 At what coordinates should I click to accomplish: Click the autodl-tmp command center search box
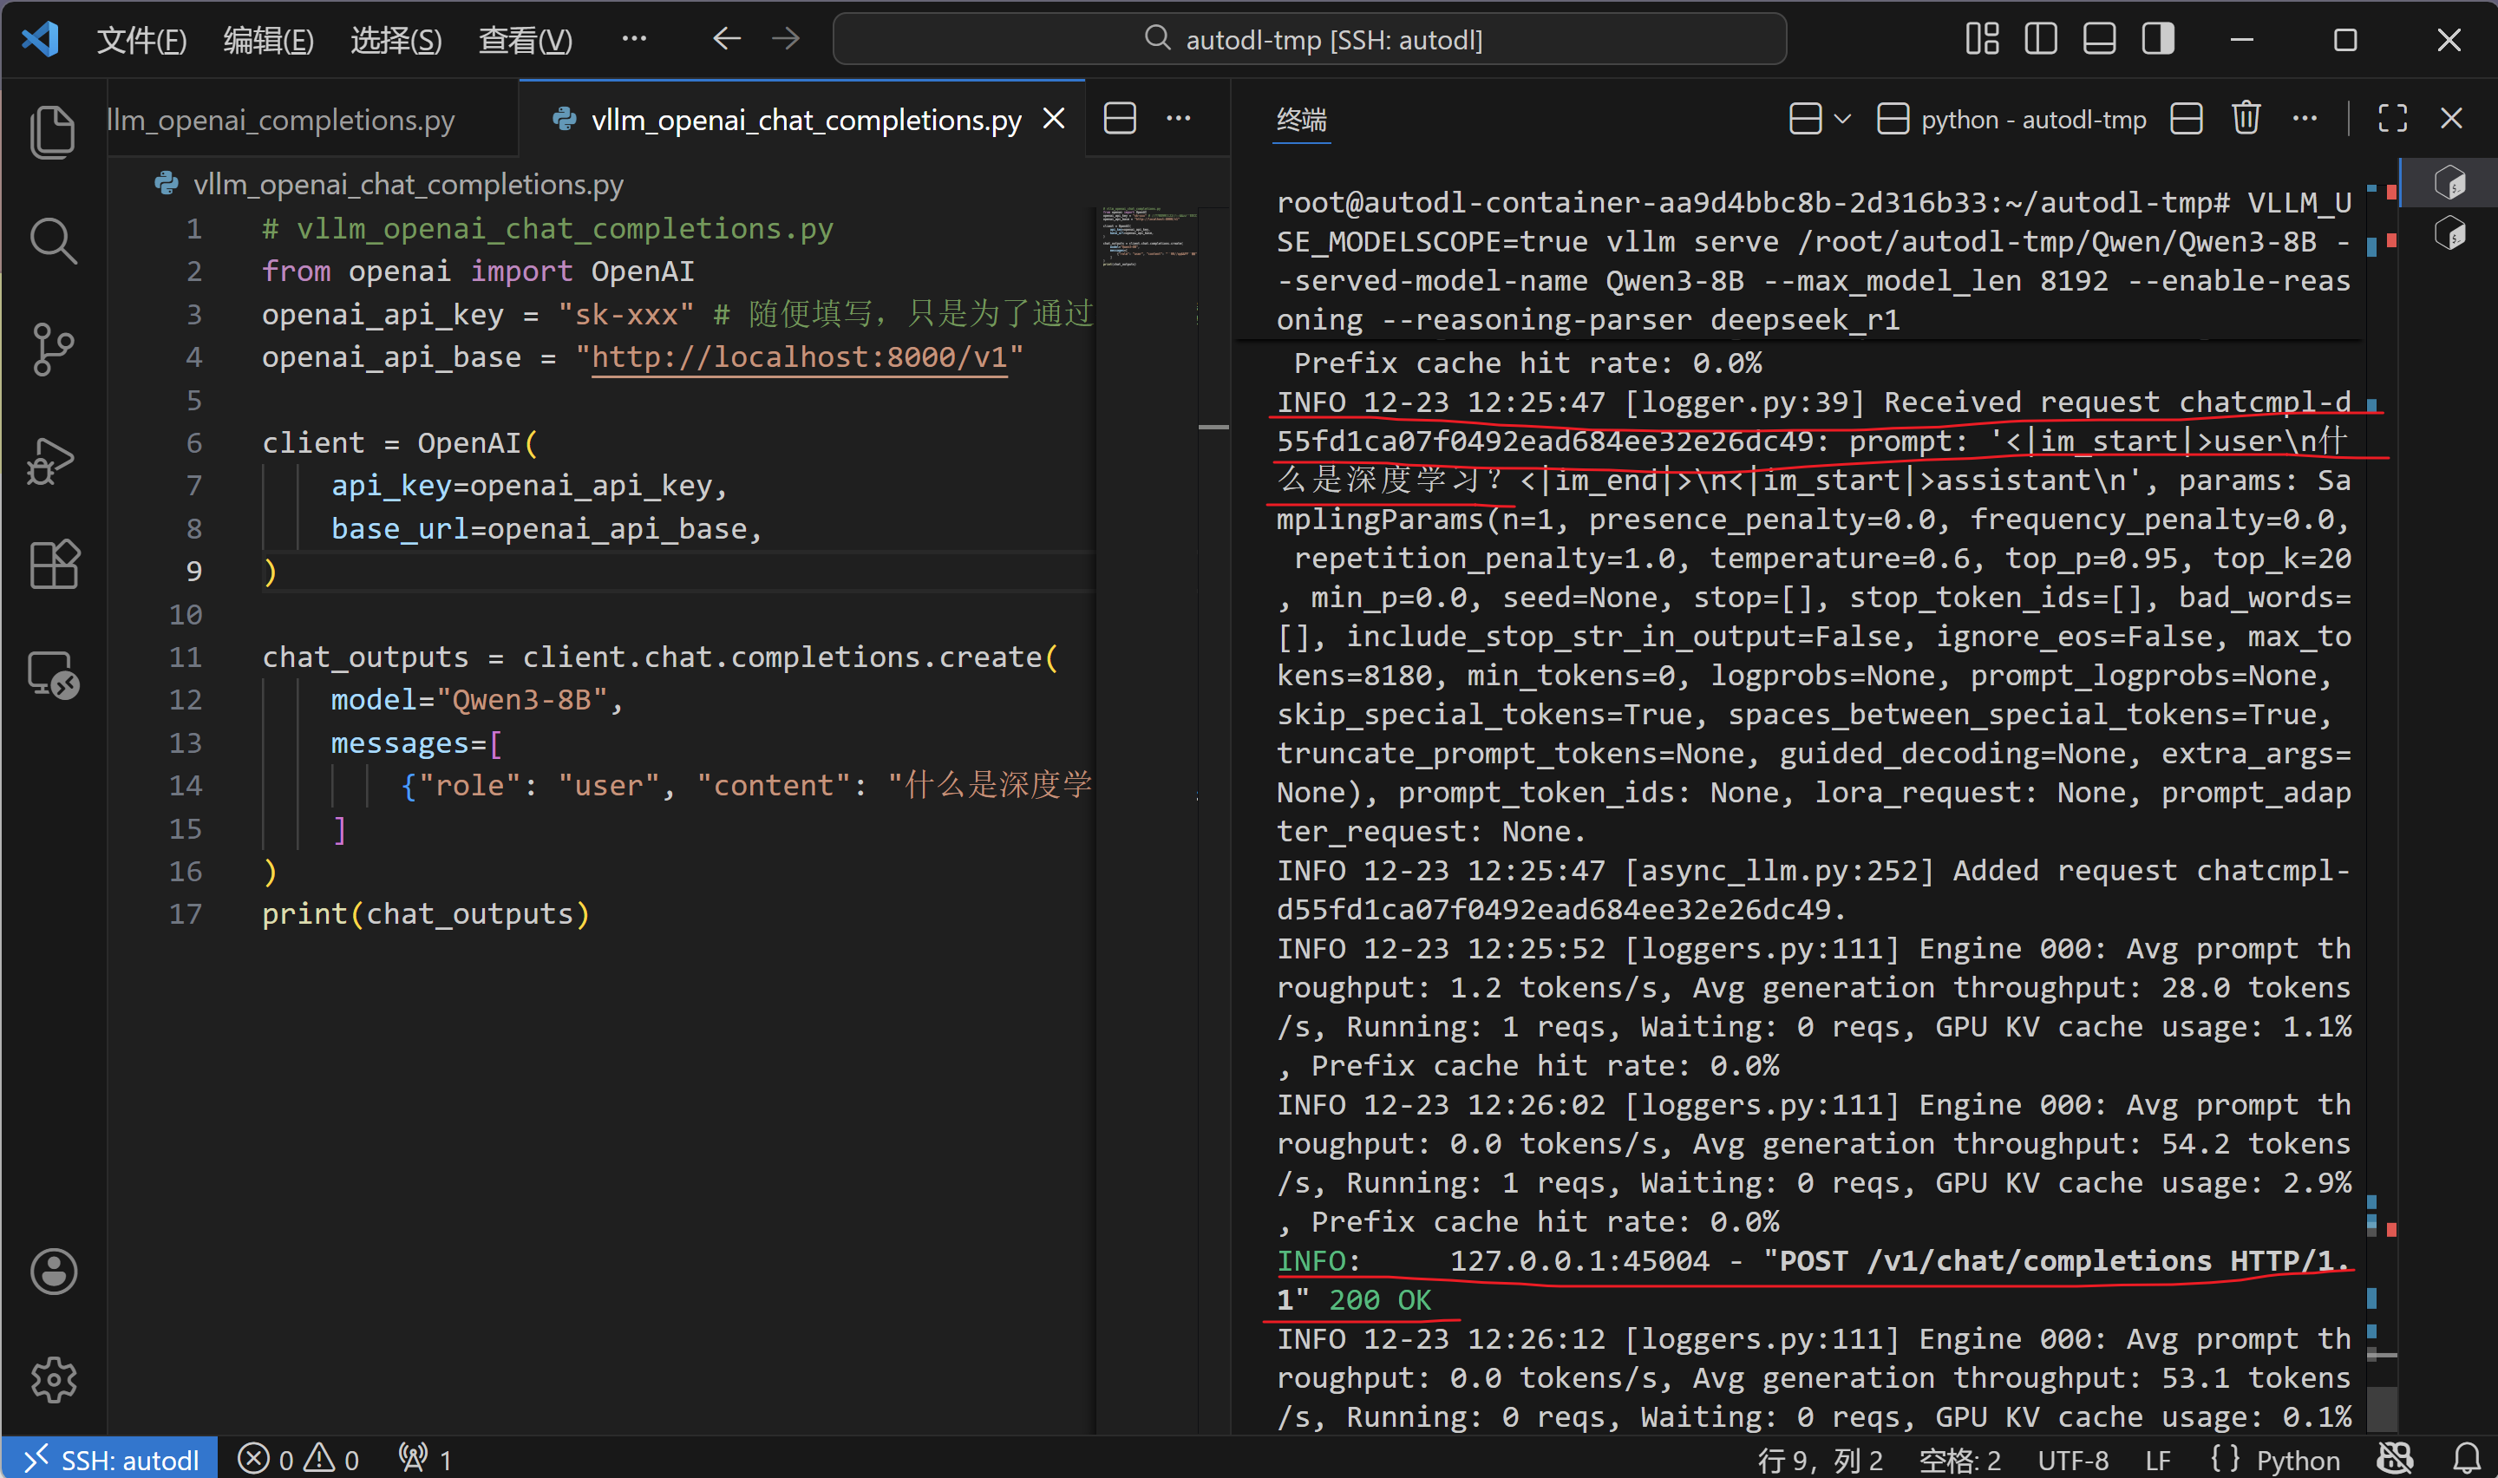pyautogui.click(x=1309, y=40)
